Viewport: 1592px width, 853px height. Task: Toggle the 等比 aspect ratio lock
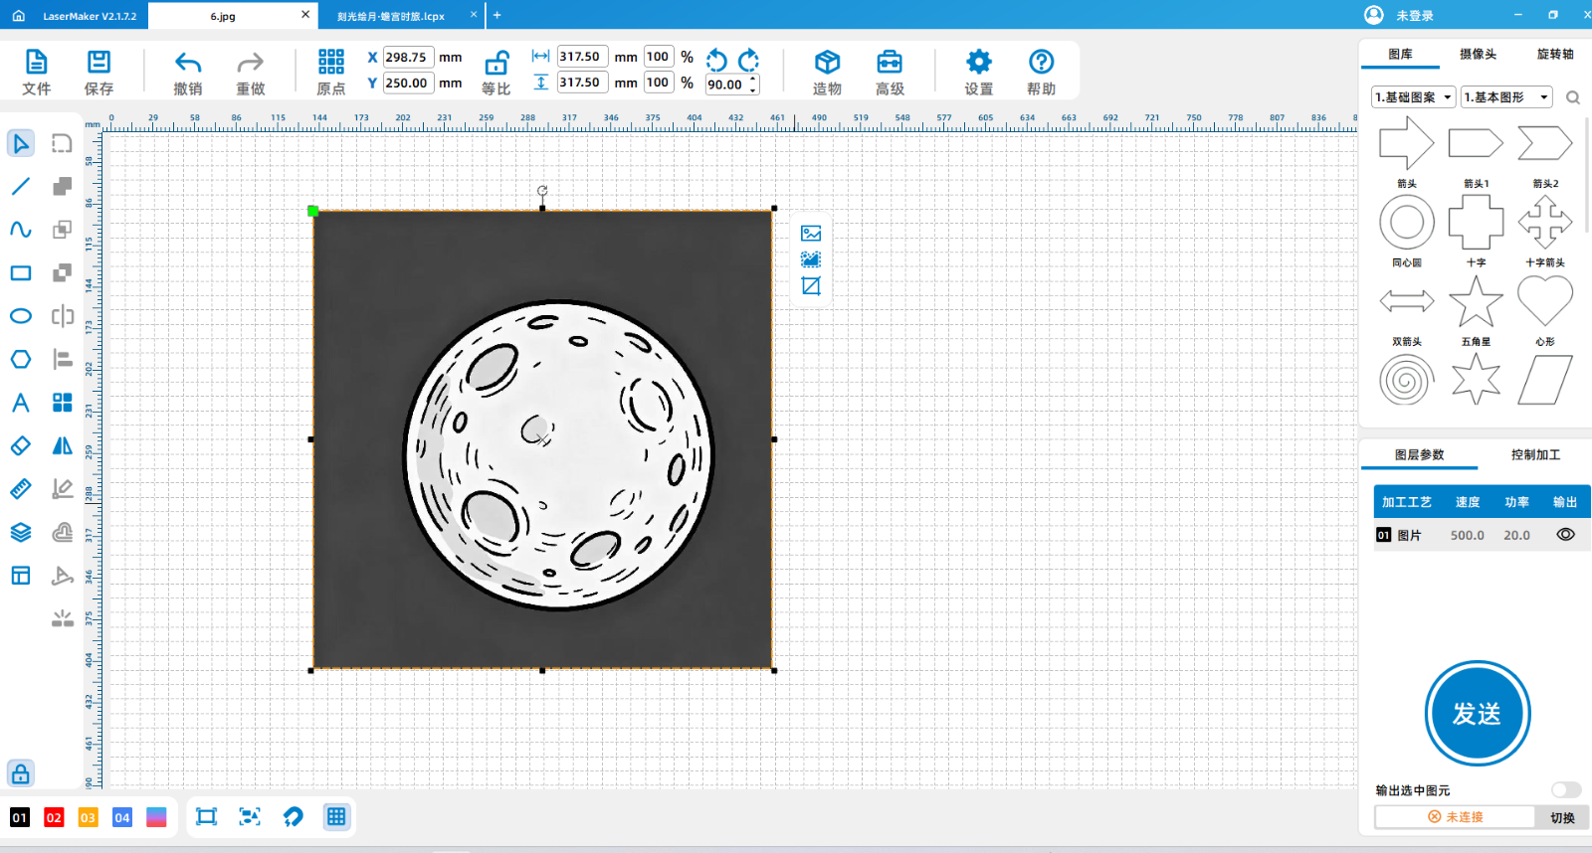click(496, 65)
